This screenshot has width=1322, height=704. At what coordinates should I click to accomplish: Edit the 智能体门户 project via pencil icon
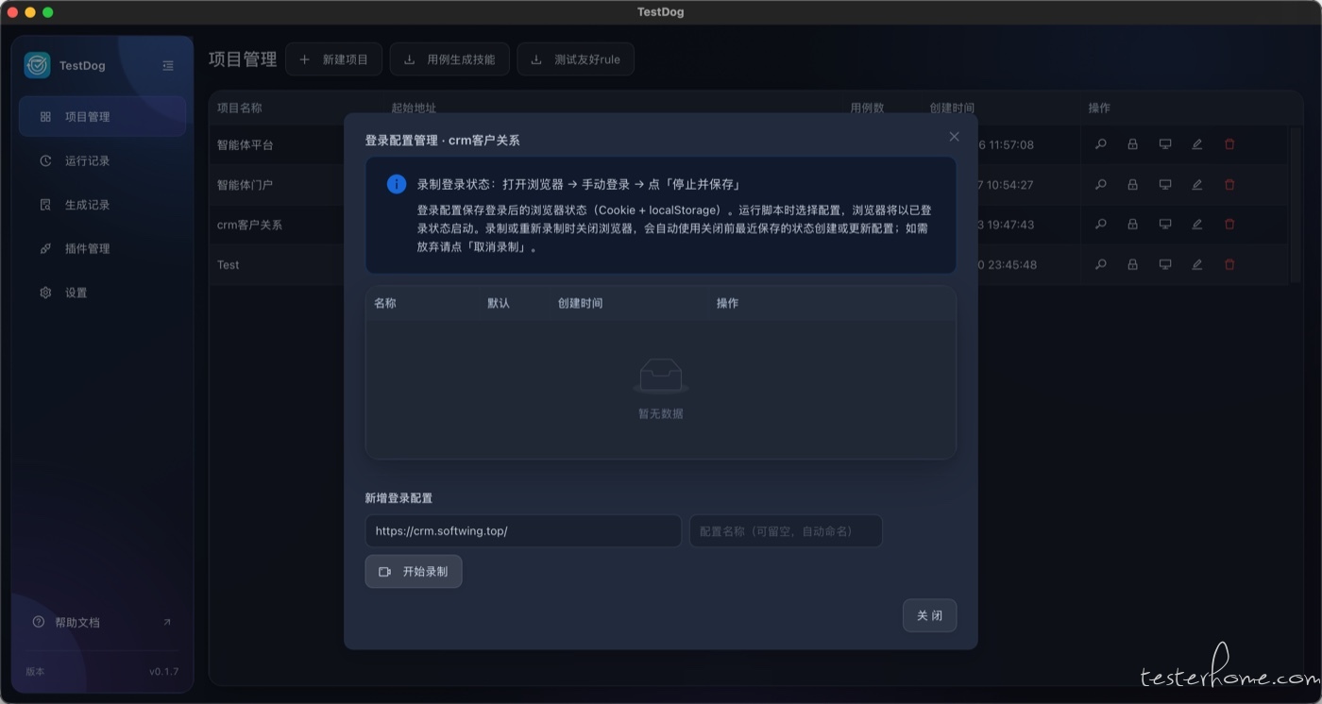click(1197, 185)
